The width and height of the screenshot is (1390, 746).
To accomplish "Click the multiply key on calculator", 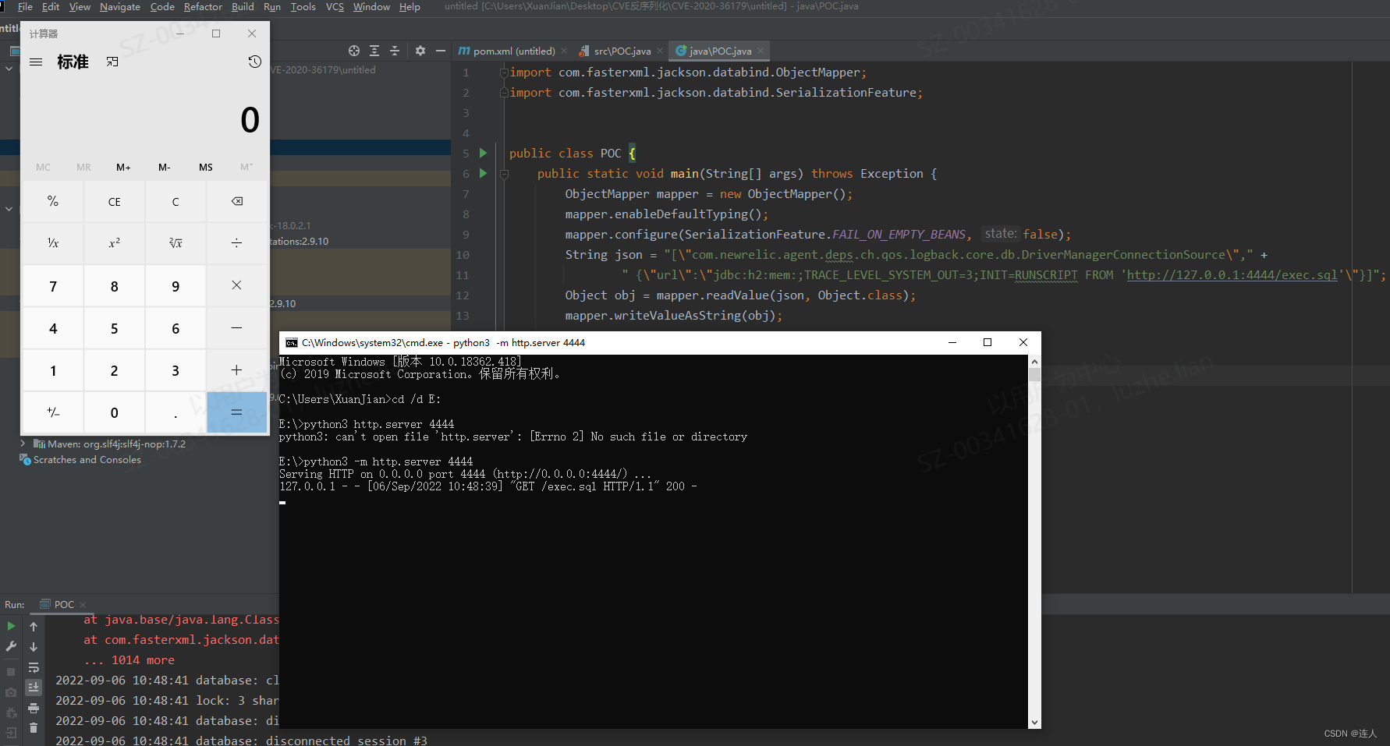I will pos(237,285).
